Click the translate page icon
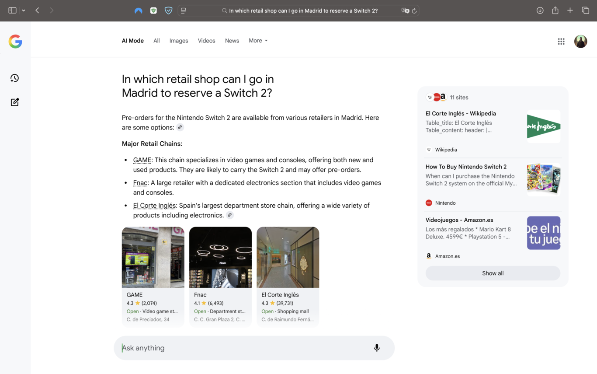 (x=405, y=10)
